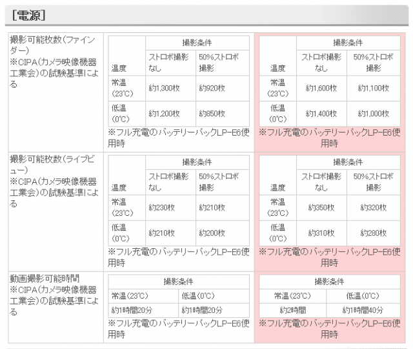Click the 約1,400枚 cell in pink table
Viewport: 413px width, 349px height.
(x=321, y=114)
